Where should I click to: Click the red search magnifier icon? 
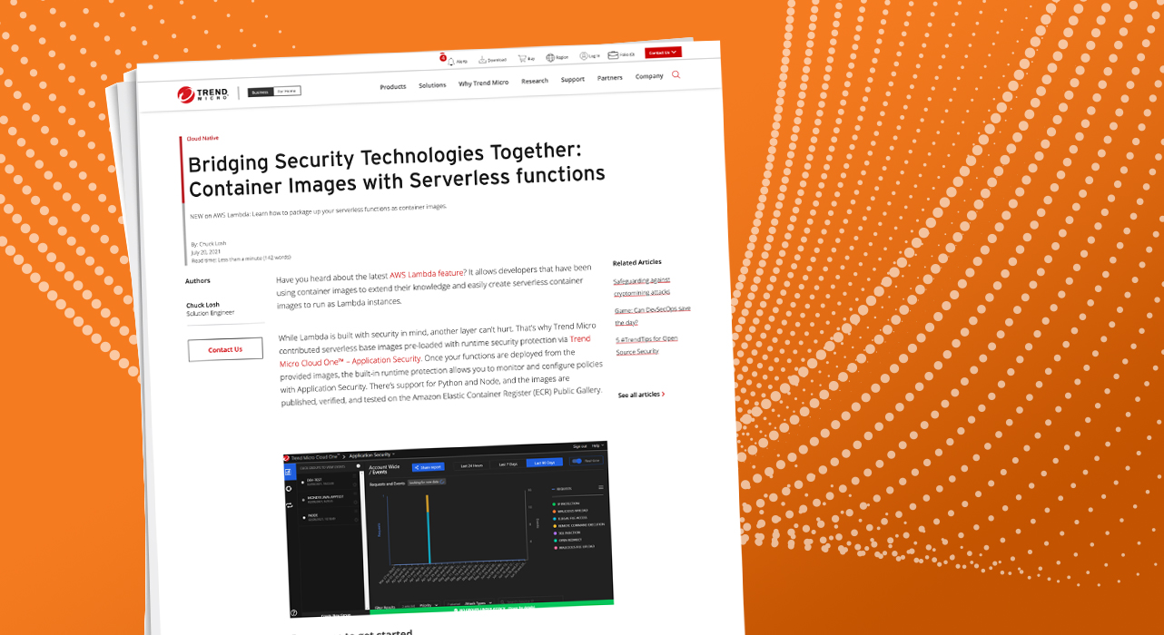point(676,75)
